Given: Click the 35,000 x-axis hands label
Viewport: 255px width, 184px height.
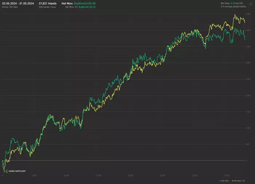Looking at the screenshot, I should click(227, 176).
